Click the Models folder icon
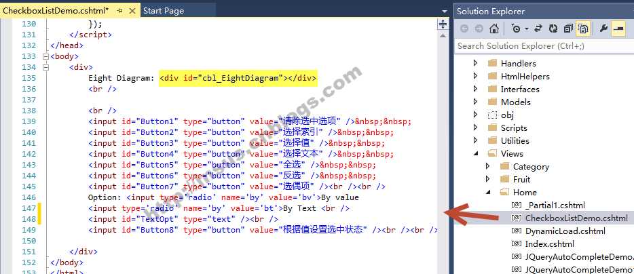The width and height of the screenshot is (634, 274). [492, 102]
